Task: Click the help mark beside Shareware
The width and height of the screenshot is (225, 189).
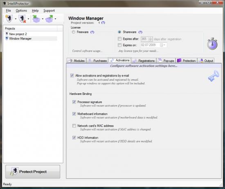Action: click(x=140, y=32)
